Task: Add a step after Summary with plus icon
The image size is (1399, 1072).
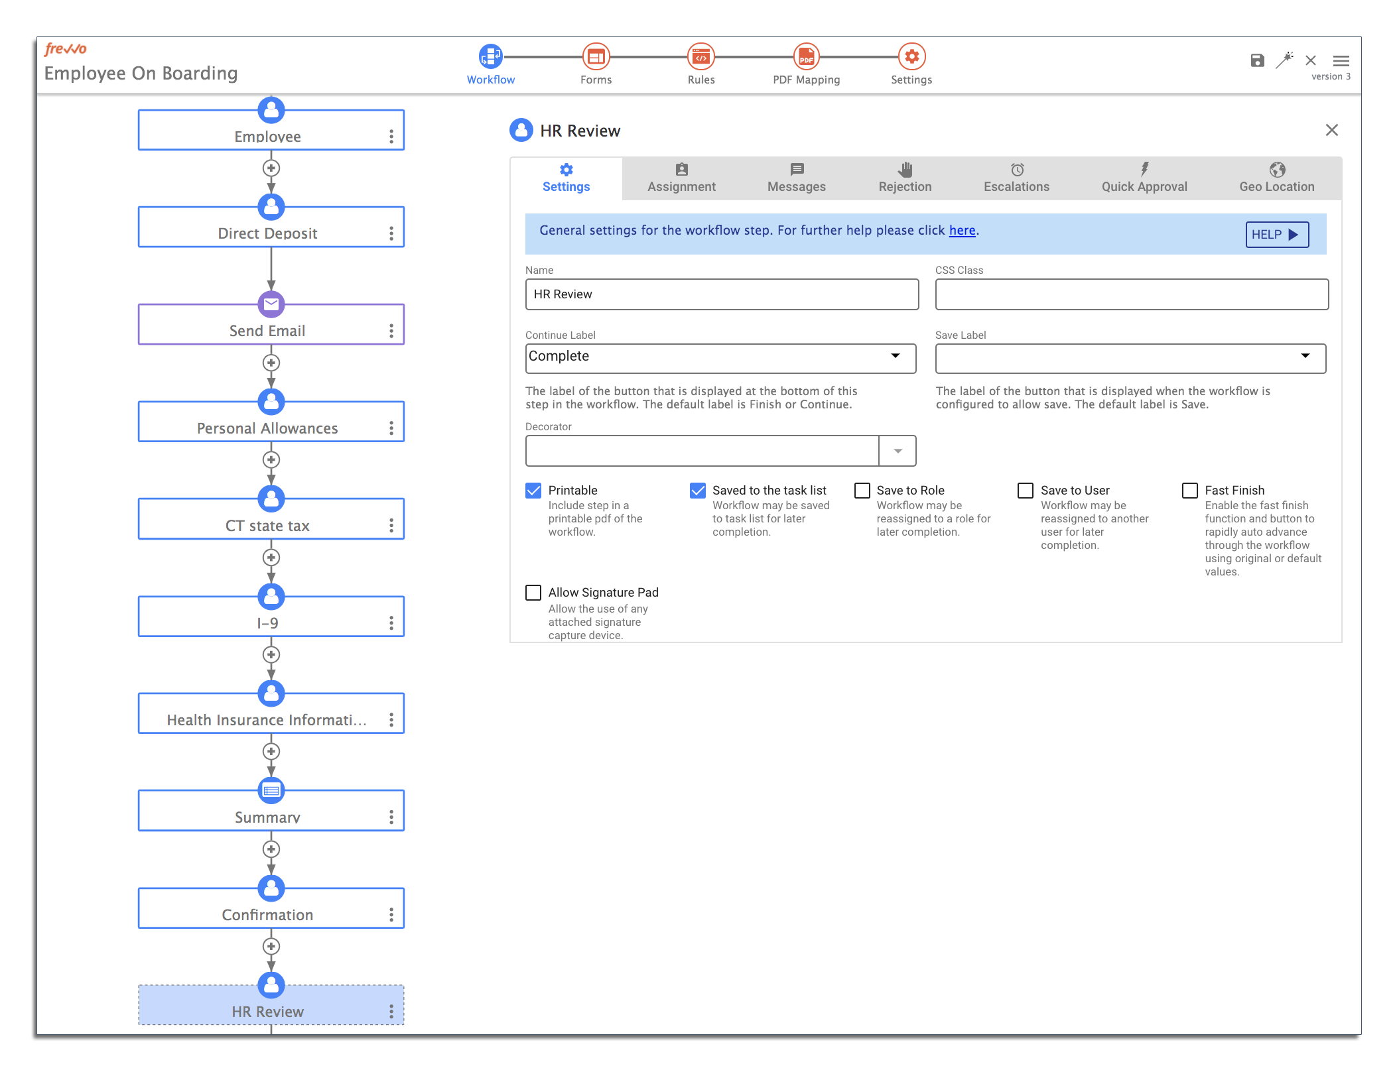Action: 271,849
